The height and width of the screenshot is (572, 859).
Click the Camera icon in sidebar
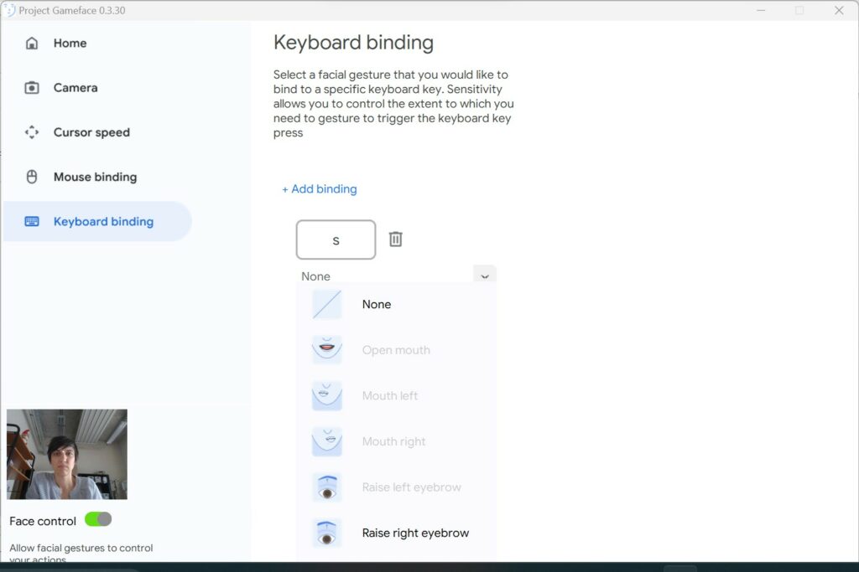click(32, 88)
